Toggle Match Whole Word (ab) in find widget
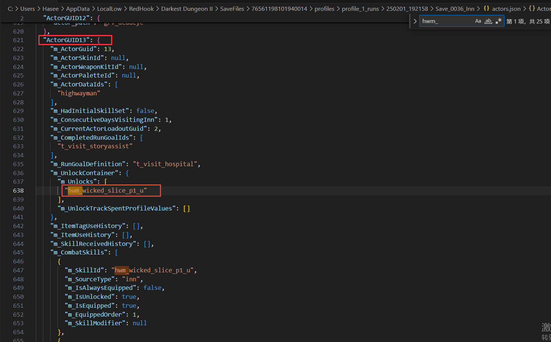This screenshot has height=342, width=551. [x=488, y=21]
